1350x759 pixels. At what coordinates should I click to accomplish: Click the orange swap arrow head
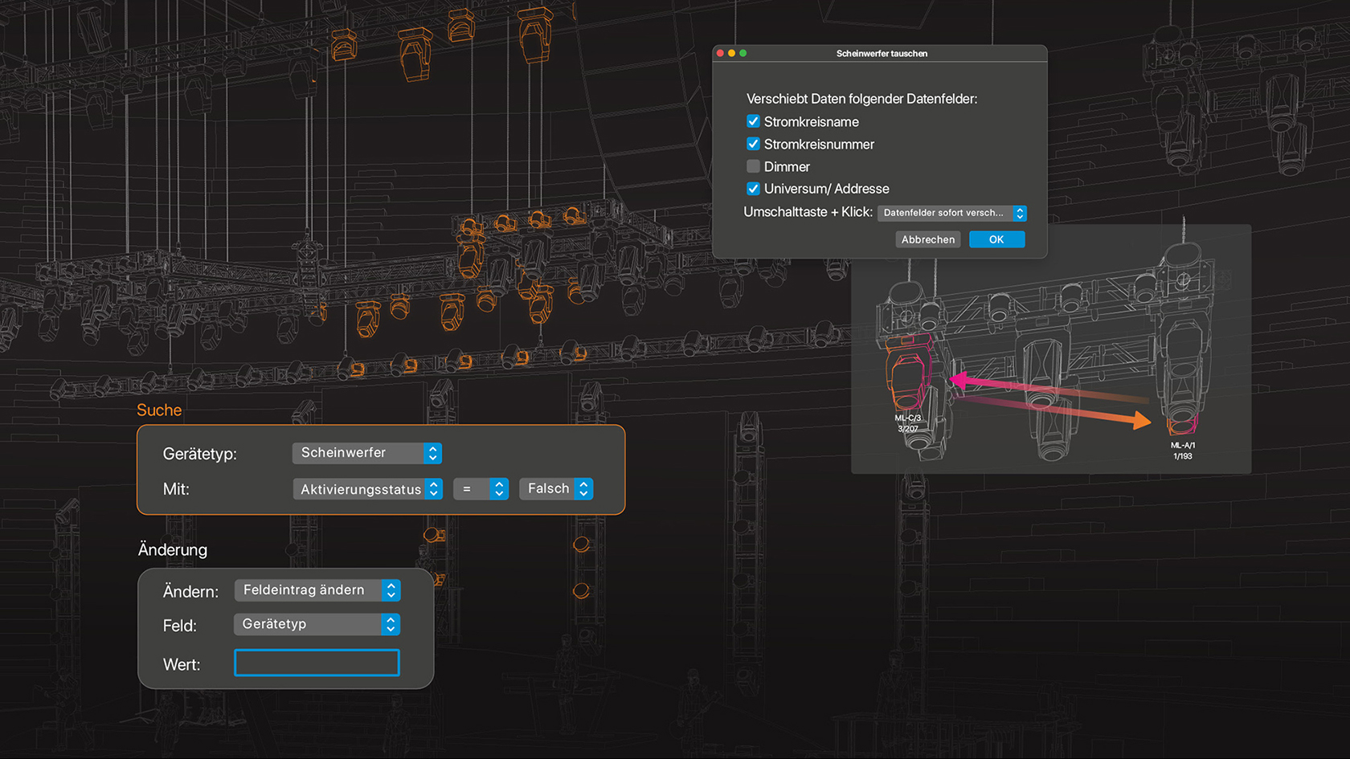(x=1141, y=420)
